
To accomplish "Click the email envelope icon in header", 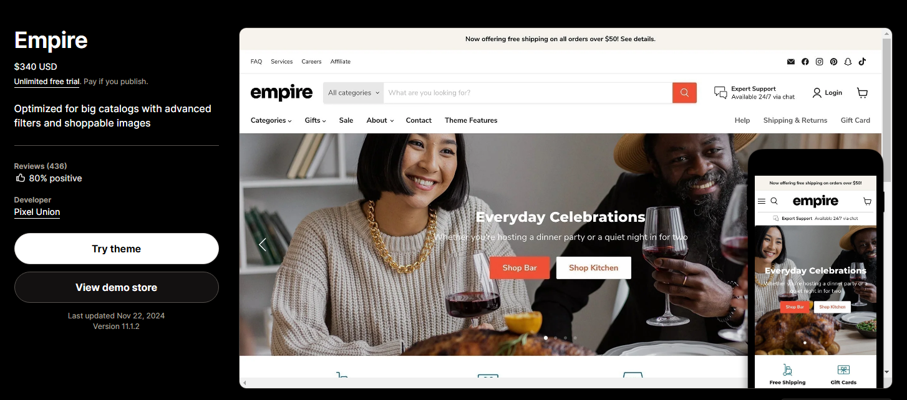I will (x=791, y=62).
